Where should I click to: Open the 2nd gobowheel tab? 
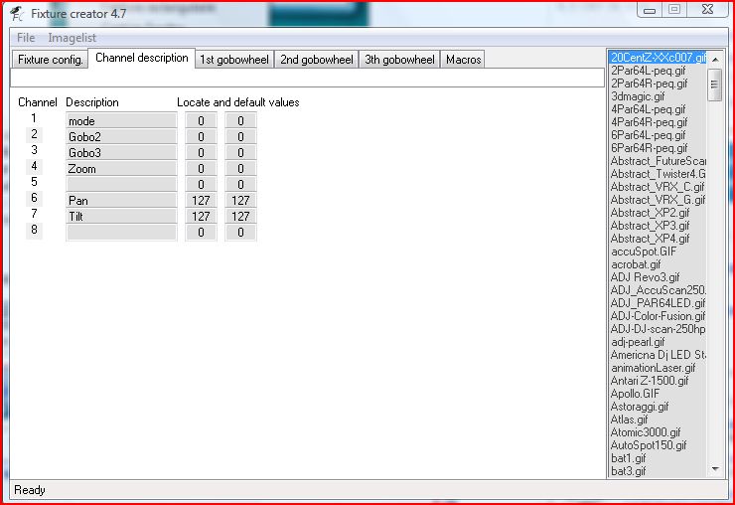pos(316,60)
